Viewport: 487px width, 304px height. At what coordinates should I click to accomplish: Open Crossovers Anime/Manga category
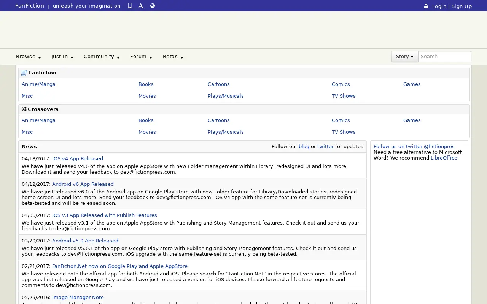pyautogui.click(x=38, y=120)
